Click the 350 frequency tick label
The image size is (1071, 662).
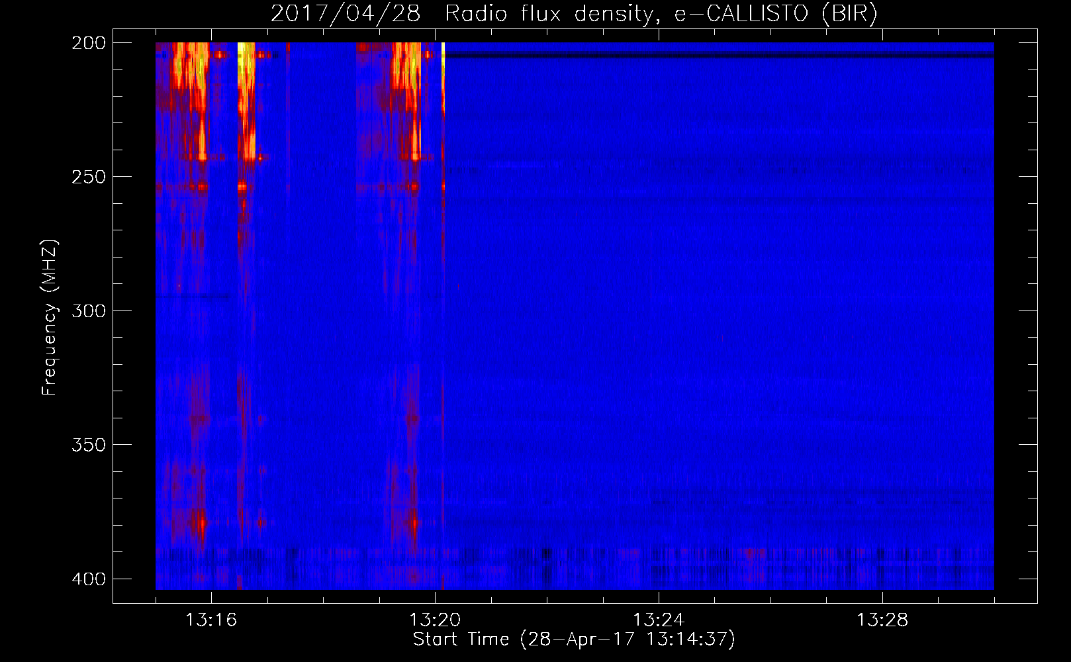pos(89,444)
